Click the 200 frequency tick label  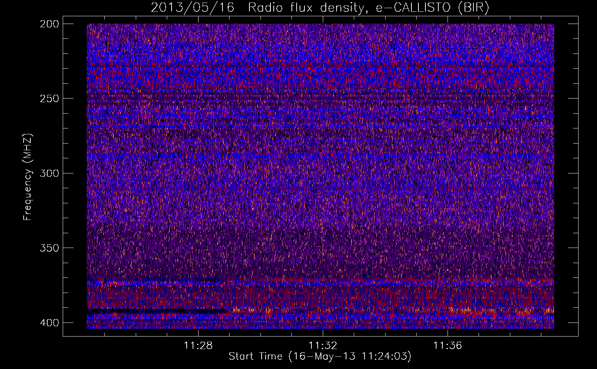(x=49, y=24)
